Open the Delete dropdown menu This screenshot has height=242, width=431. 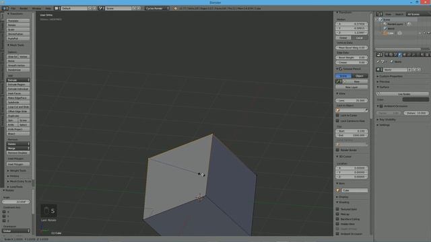(x=18, y=144)
